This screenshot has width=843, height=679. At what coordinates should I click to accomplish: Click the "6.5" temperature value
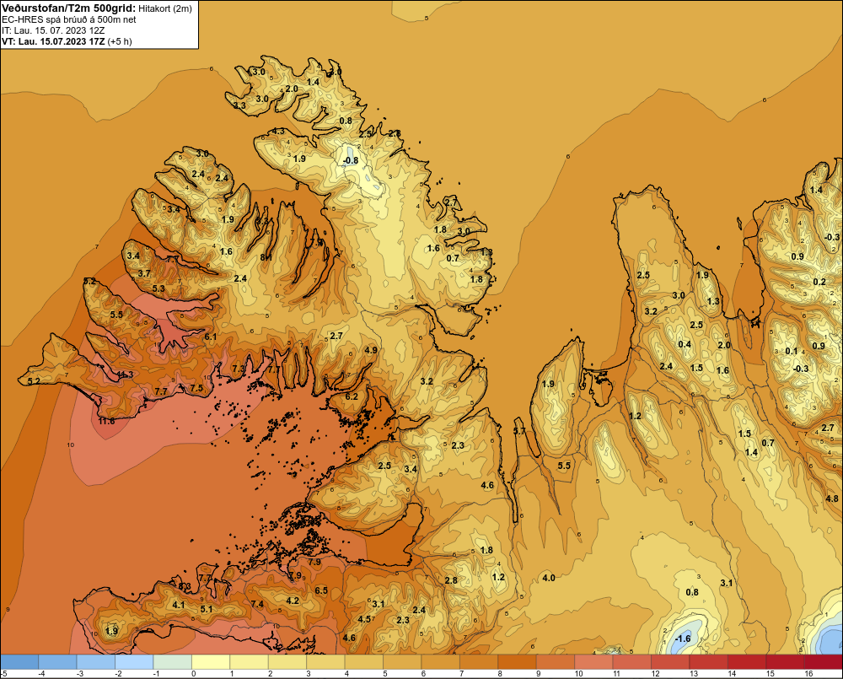coord(321,590)
